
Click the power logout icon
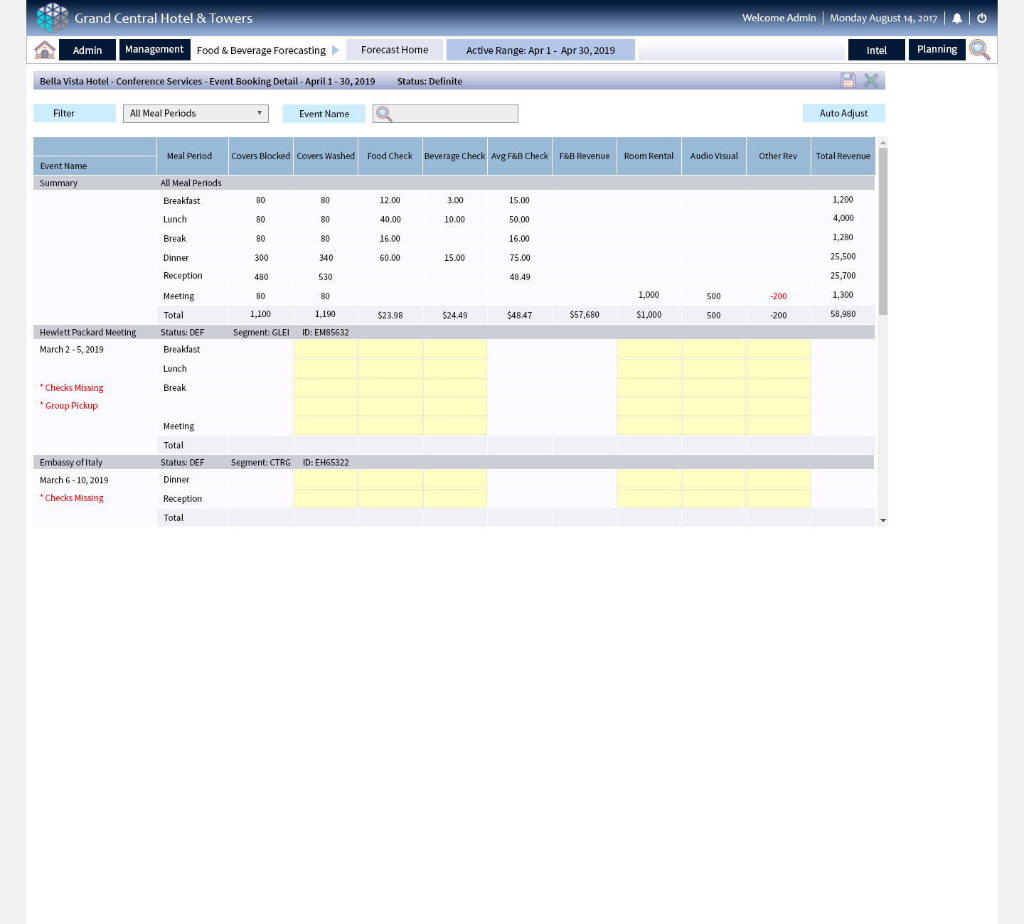pos(982,18)
